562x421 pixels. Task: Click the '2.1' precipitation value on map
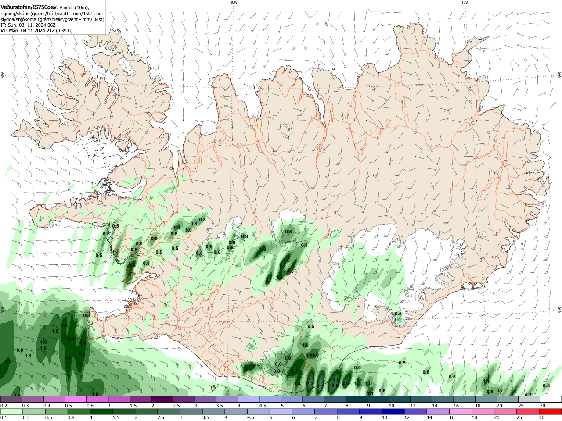point(269,279)
